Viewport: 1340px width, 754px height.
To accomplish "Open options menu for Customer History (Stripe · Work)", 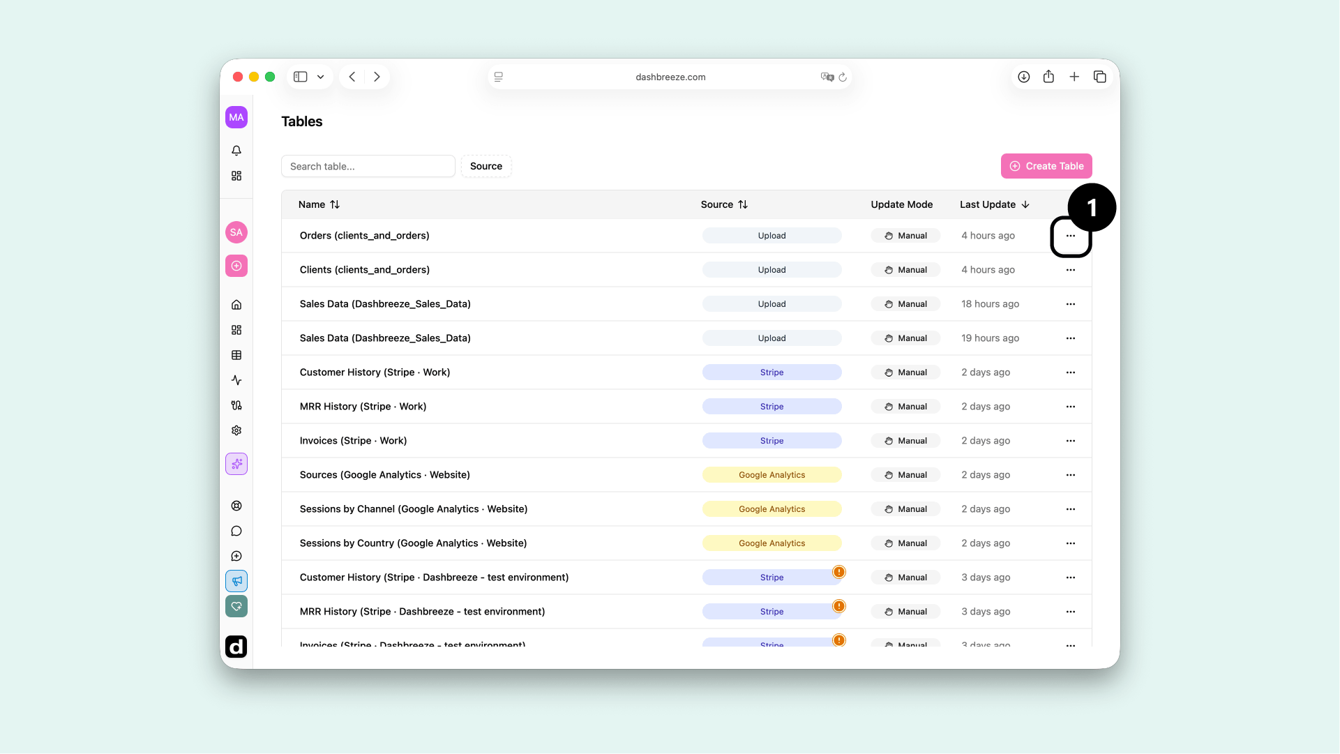I will (1071, 372).
